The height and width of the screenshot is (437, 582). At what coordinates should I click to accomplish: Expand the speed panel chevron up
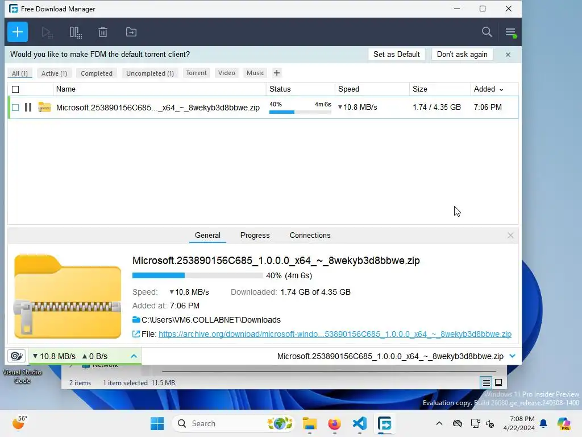[134, 356]
